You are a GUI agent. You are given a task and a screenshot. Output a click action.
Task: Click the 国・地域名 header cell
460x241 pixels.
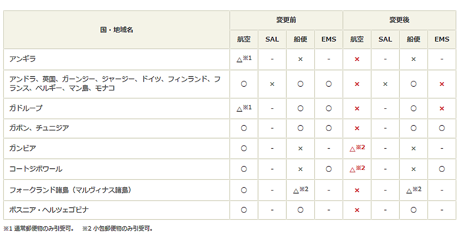pos(117,30)
